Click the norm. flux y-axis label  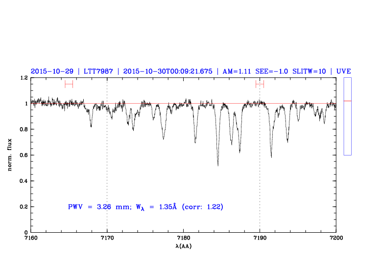(x=10, y=155)
